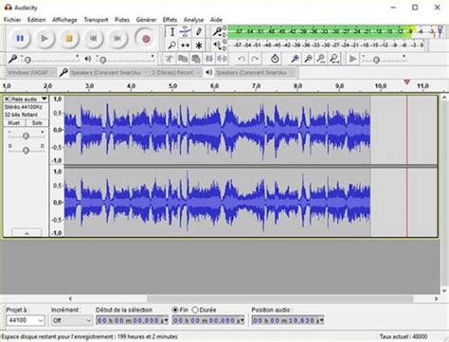Click the Zoom Out magnifier icon

coord(308,59)
